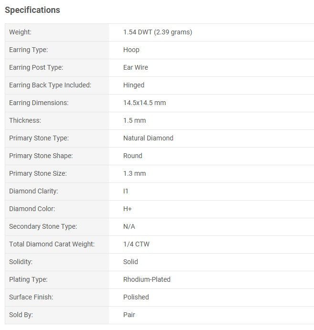Screen dimensions: 314x330
Task: Select the Thickness label
Action: tap(25, 121)
